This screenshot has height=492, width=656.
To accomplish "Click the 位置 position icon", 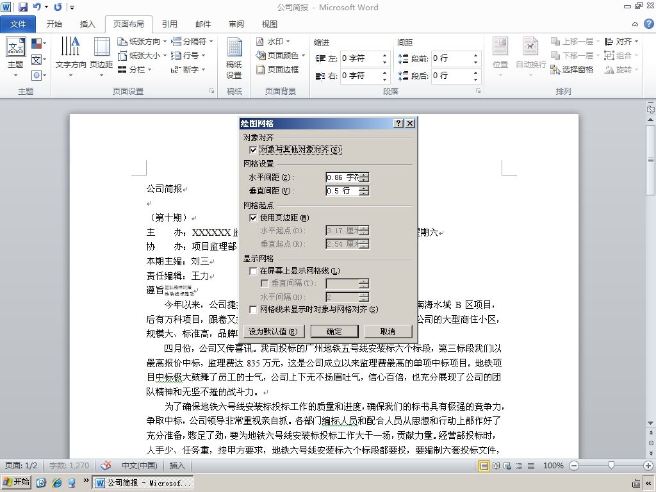I will click(x=500, y=57).
